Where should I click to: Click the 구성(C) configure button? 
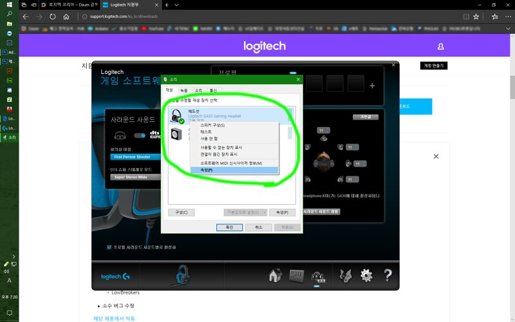pos(182,213)
